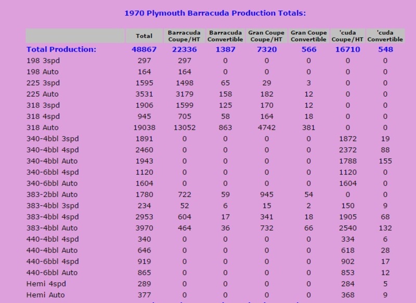Select the '225 Auto' row label
This screenshot has height=303, width=416.
[43, 94]
